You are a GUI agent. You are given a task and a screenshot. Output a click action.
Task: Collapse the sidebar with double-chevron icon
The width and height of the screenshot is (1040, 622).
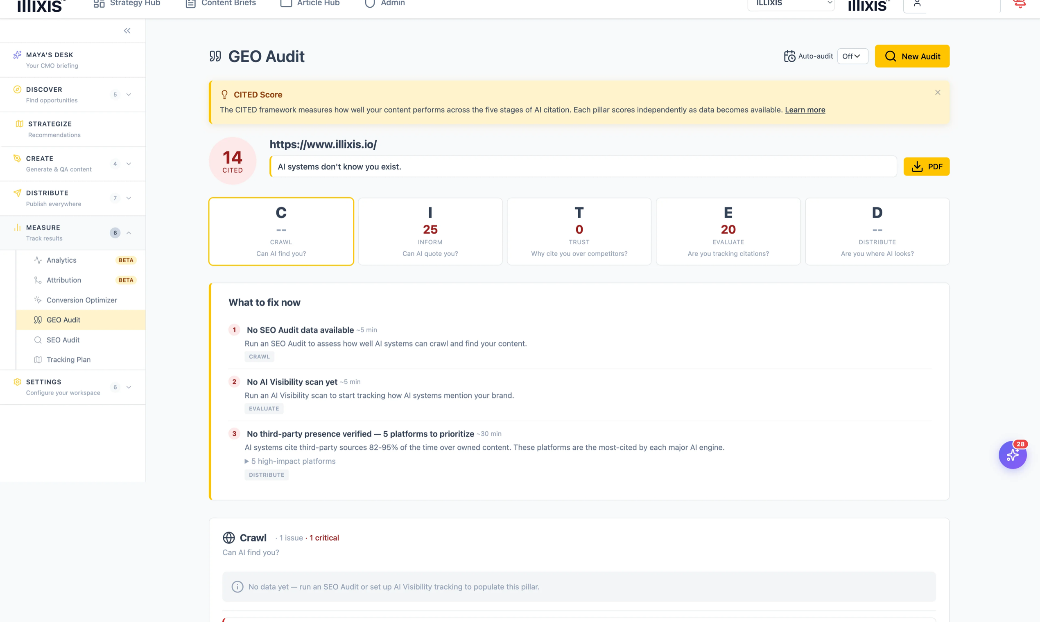click(x=127, y=31)
